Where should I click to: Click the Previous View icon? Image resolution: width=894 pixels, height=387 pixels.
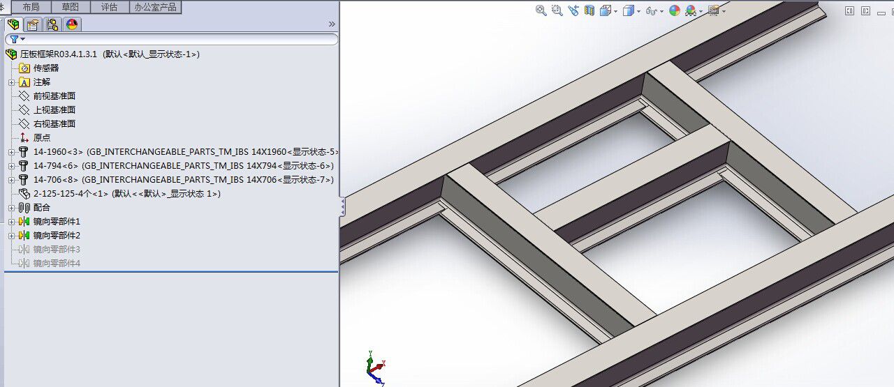pos(573,10)
